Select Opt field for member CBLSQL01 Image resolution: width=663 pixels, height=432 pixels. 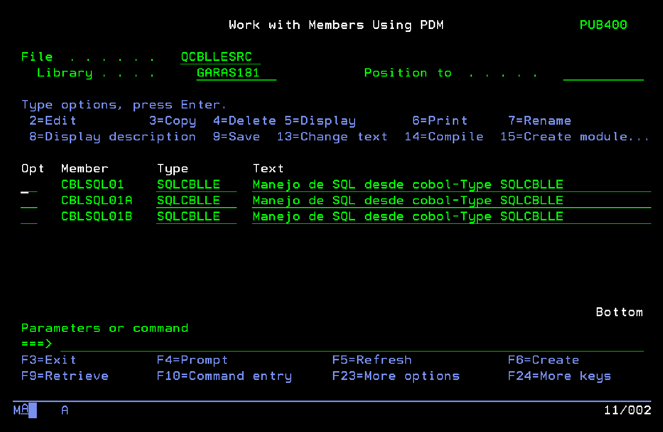(29, 185)
